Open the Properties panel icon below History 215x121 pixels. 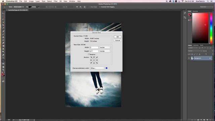pos(185,17)
